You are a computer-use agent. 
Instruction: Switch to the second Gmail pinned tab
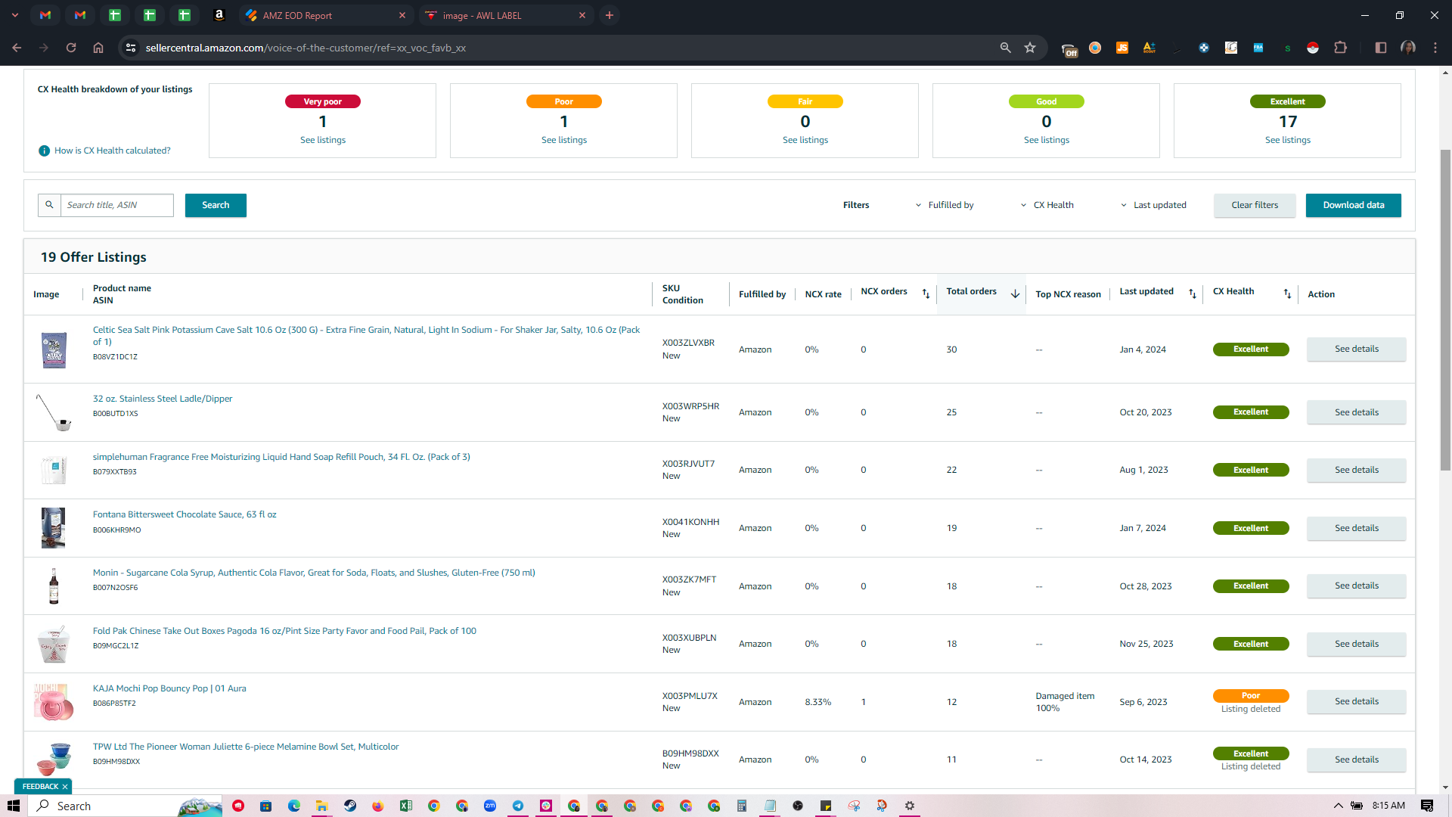[x=80, y=15]
